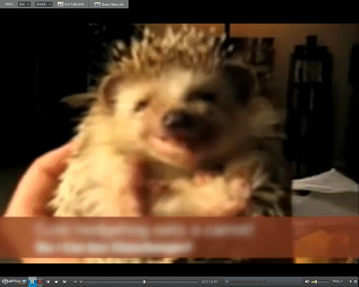
Task: Click the seek bar position handle
Action: click(144, 282)
